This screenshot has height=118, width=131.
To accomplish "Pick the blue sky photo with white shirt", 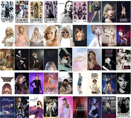I will [x=94, y=36].
